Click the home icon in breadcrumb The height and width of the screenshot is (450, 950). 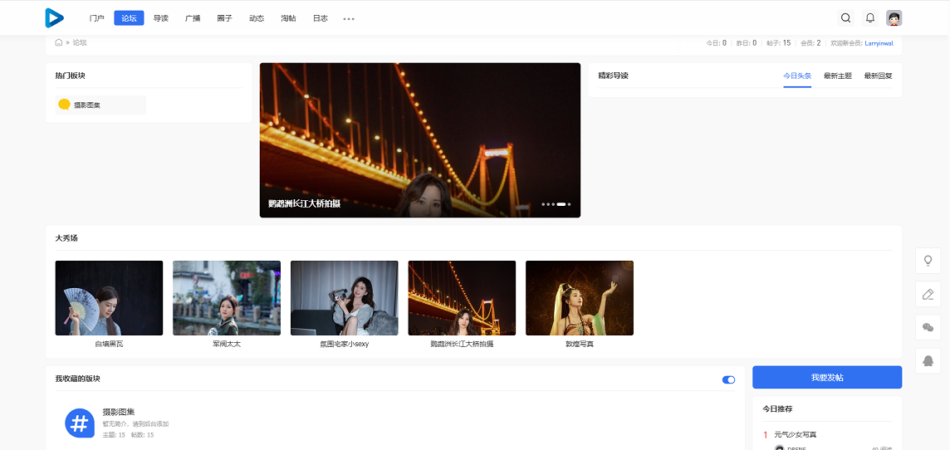point(58,42)
